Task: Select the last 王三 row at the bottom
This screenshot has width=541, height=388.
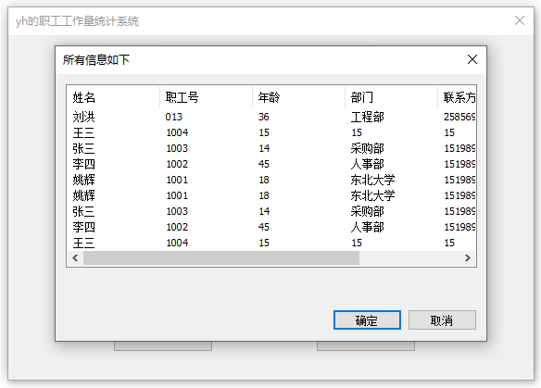Action: coord(271,244)
